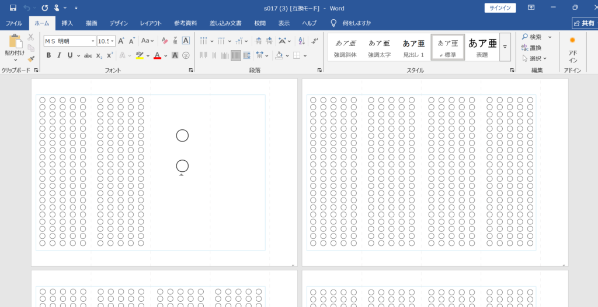Click the Subscript icon

[99, 55]
